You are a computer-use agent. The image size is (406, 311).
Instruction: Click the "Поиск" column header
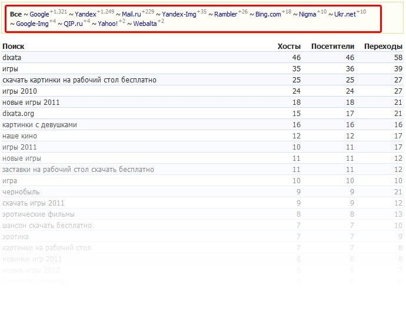14,47
